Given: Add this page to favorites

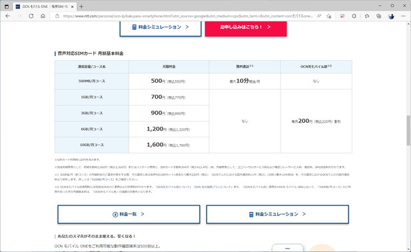Looking at the screenshot, I should (x=328, y=16).
